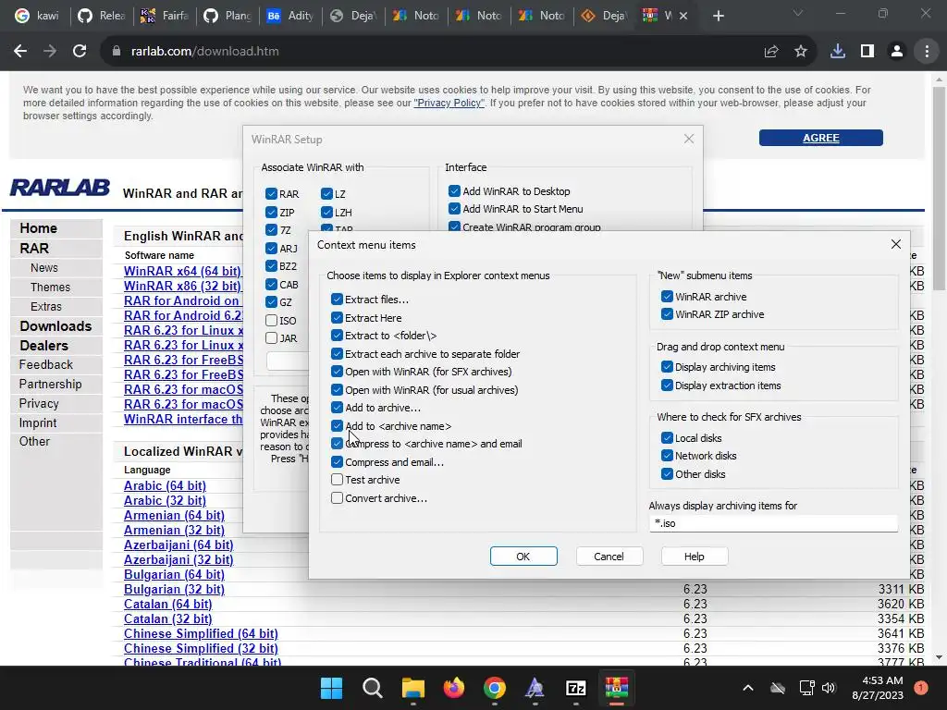Viewport: 947px width, 710px height.
Task: Click the RARLAB logo
Action: [60, 187]
